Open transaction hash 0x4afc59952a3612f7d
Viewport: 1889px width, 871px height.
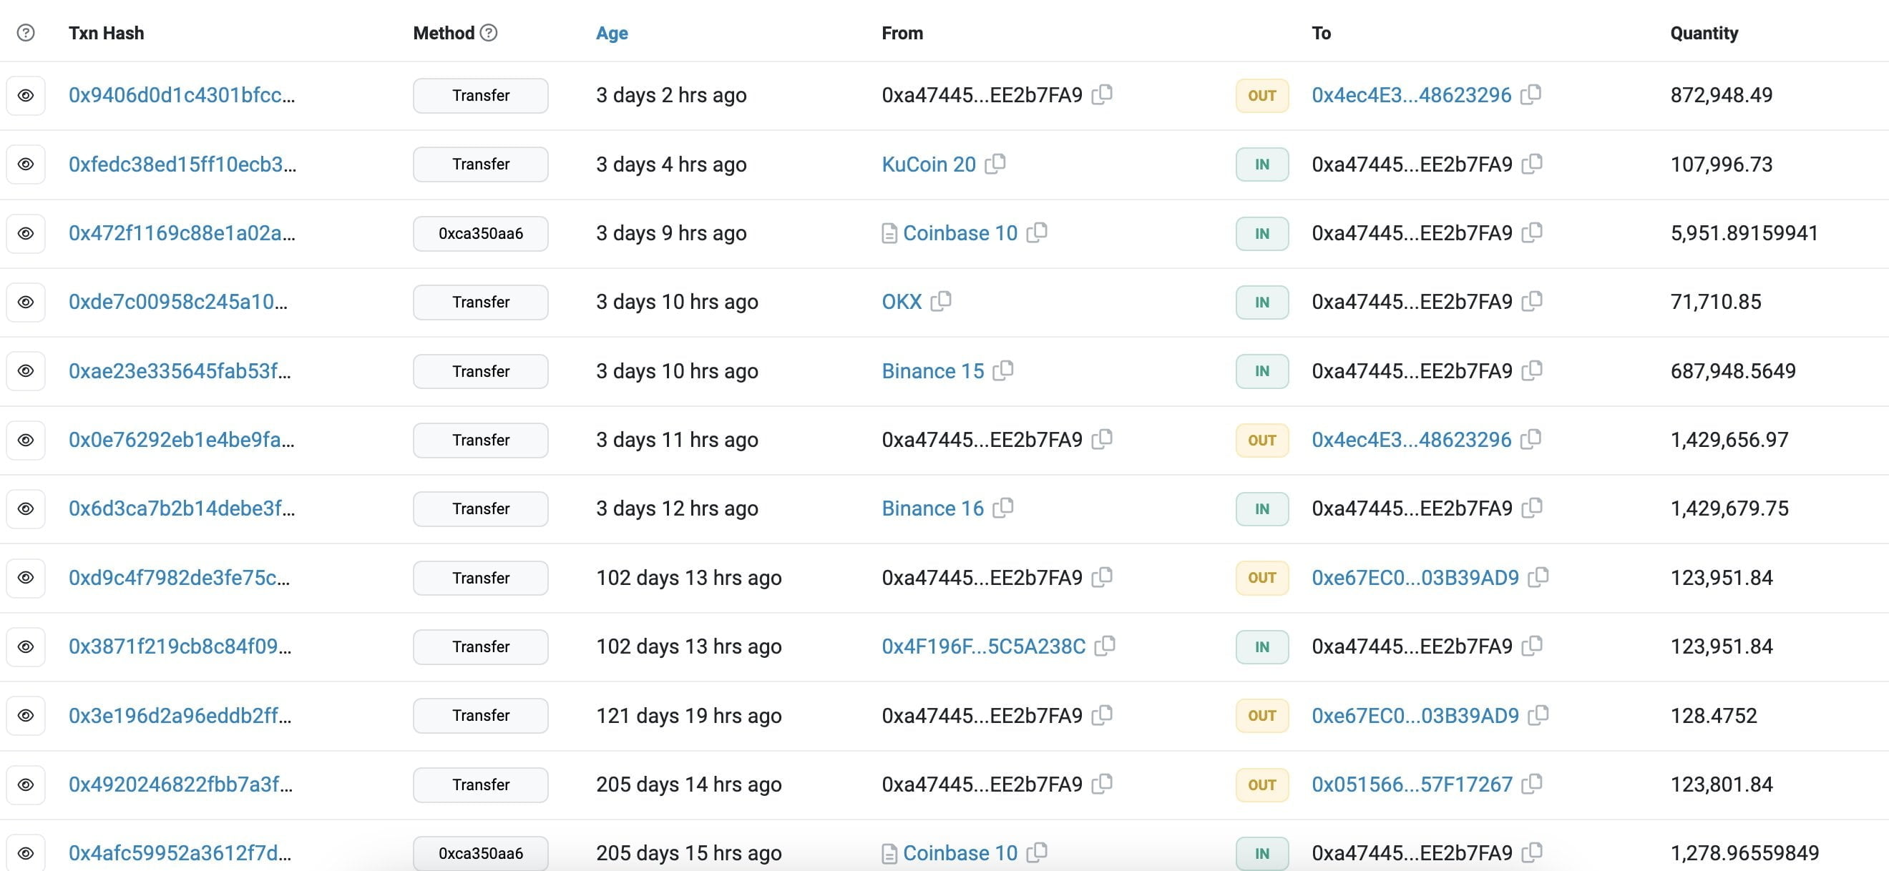coord(180,853)
